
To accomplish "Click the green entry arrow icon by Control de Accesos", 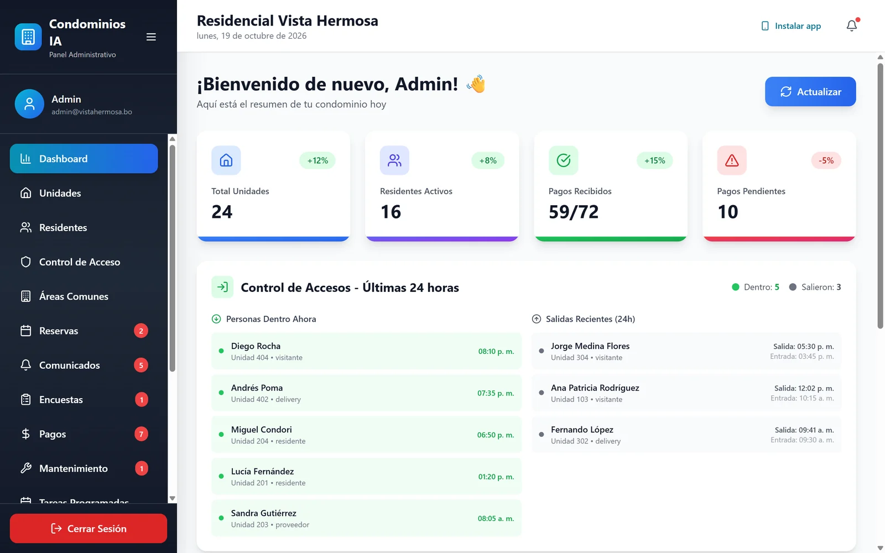I will [222, 287].
